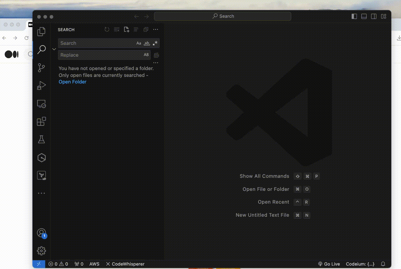401x269 pixels.
Task: Click Codeium status bar item
Action: pyautogui.click(x=360, y=264)
